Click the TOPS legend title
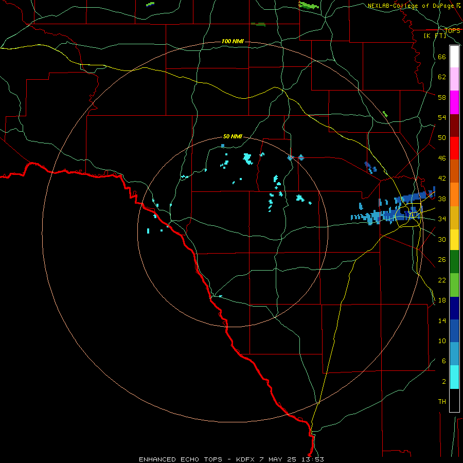Image resolution: width=463 pixels, height=463 pixels. (452, 30)
